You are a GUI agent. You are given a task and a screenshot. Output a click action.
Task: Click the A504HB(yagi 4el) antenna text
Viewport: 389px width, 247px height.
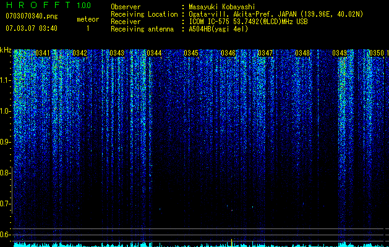pos(218,29)
